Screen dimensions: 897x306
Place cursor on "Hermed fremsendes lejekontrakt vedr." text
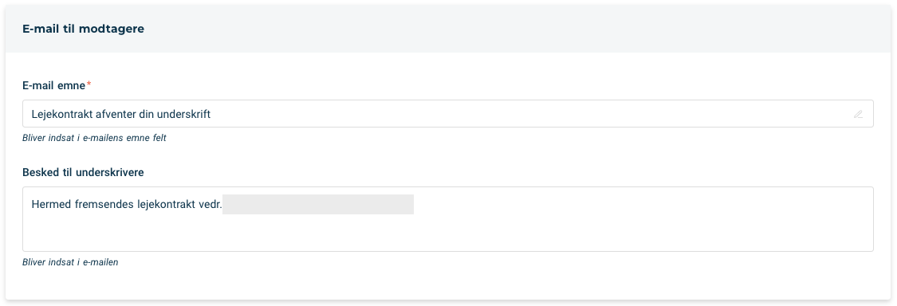[x=127, y=204]
